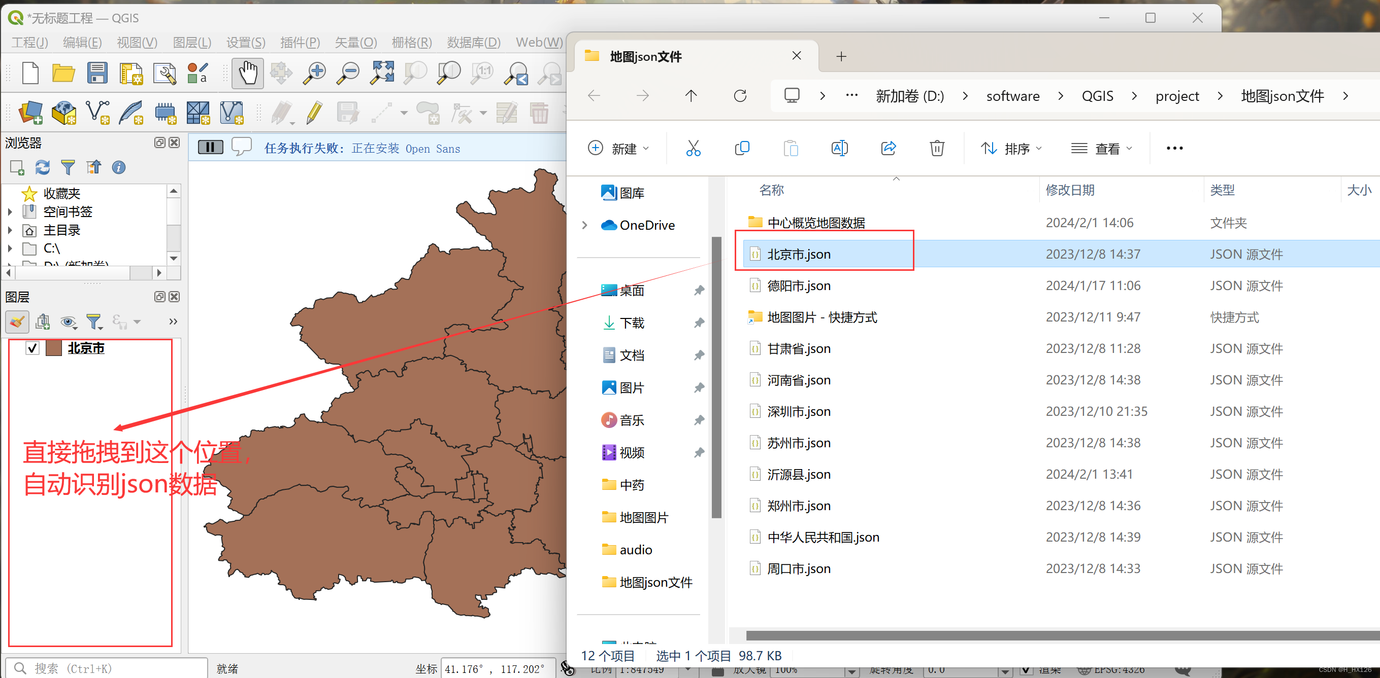This screenshot has height=678, width=1380.
Task: Click the Zoom In magnifier tool
Action: pyautogui.click(x=315, y=74)
